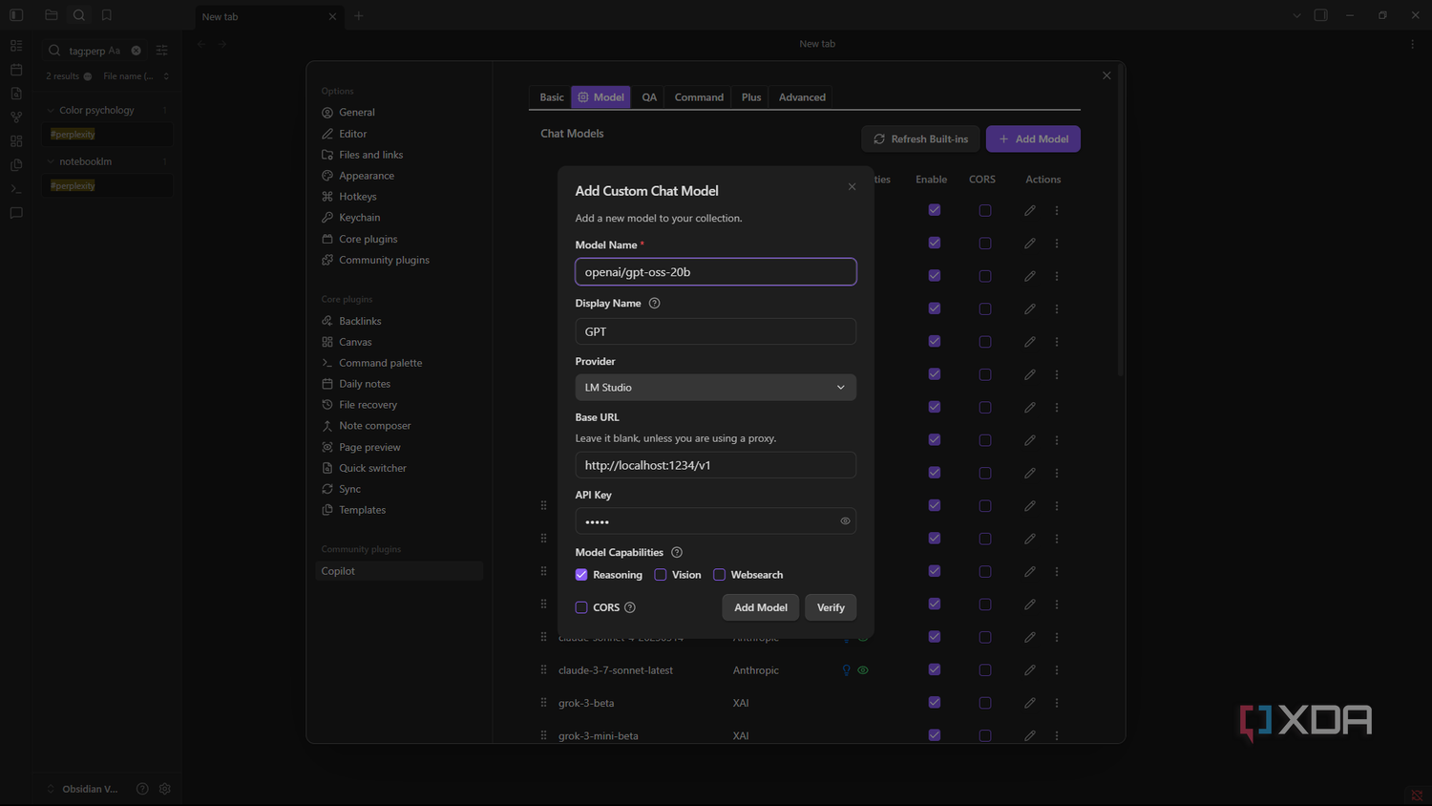Open search settings filter icon
Image resolution: width=1432 pixels, height=806 pixels.
[162, 51]
